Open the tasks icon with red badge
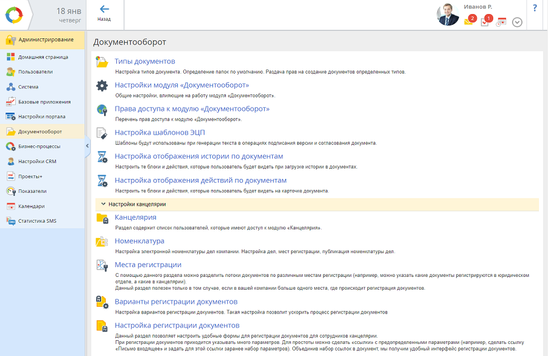This screenshot has width=548, height=356. point(485,21)
